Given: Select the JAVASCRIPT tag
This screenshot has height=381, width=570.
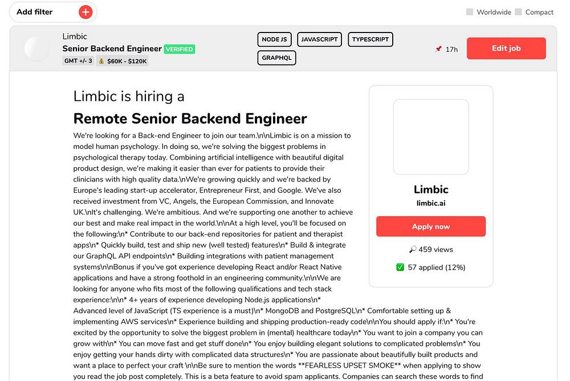Looking at the screenshot, I should 319,39.
